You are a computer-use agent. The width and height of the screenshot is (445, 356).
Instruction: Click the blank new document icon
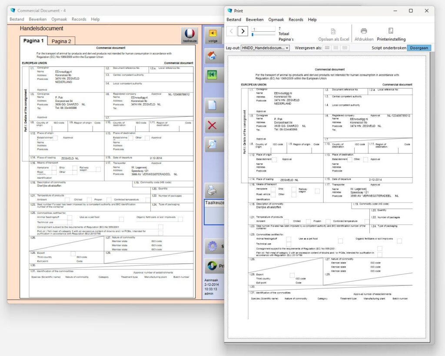coord(212,106)
